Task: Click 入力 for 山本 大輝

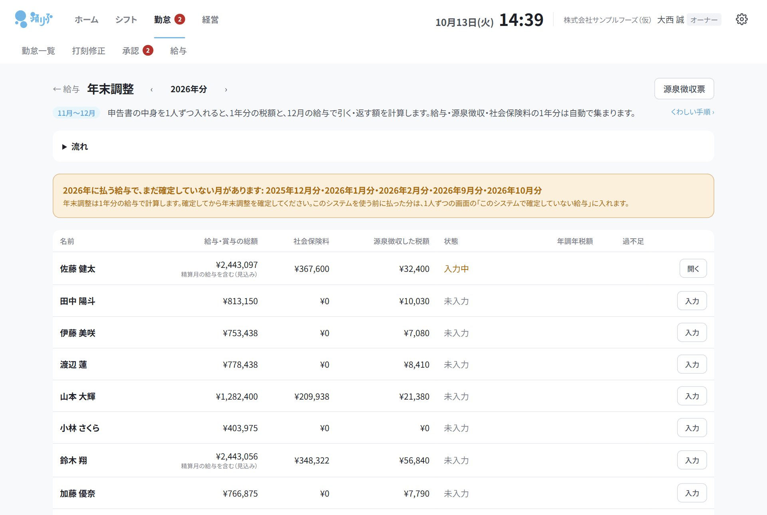Action: click(x=692, y=396)
